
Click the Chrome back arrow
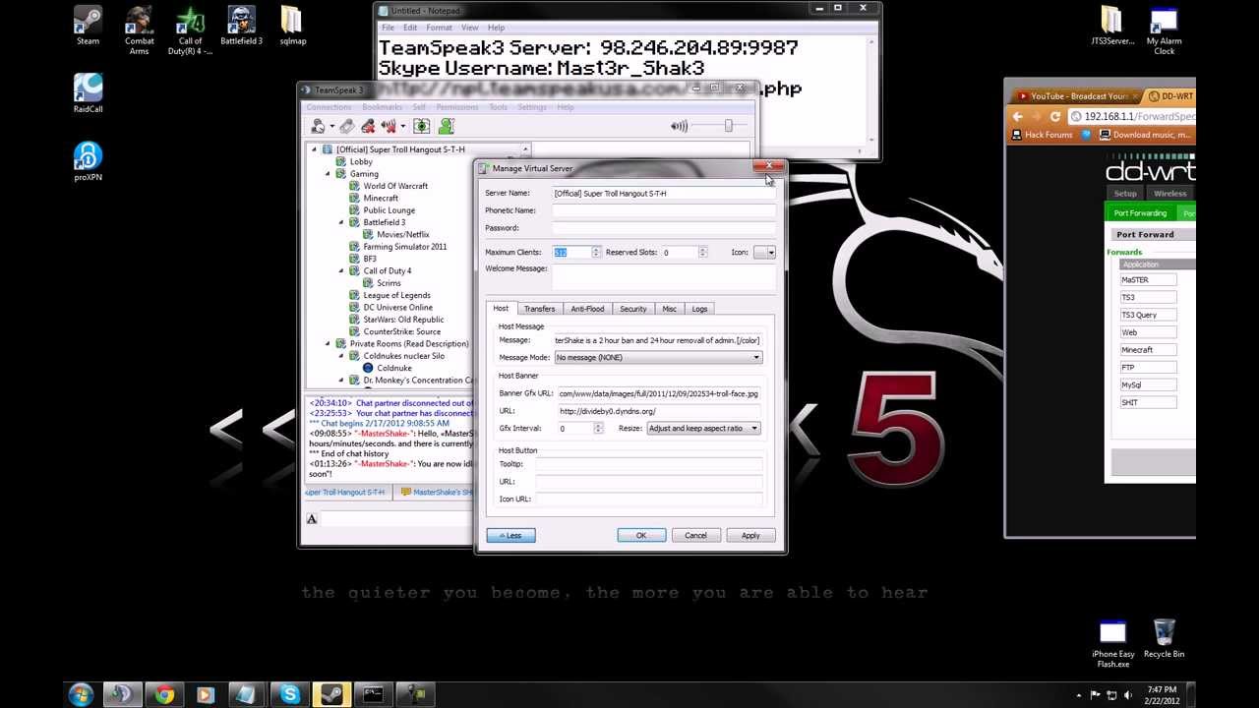coord(1017,116)
